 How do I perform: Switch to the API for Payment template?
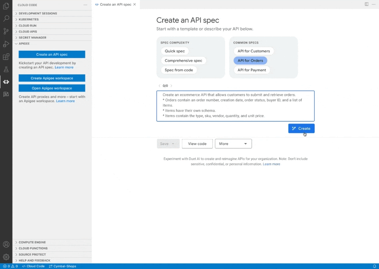[x=251, y=70]
